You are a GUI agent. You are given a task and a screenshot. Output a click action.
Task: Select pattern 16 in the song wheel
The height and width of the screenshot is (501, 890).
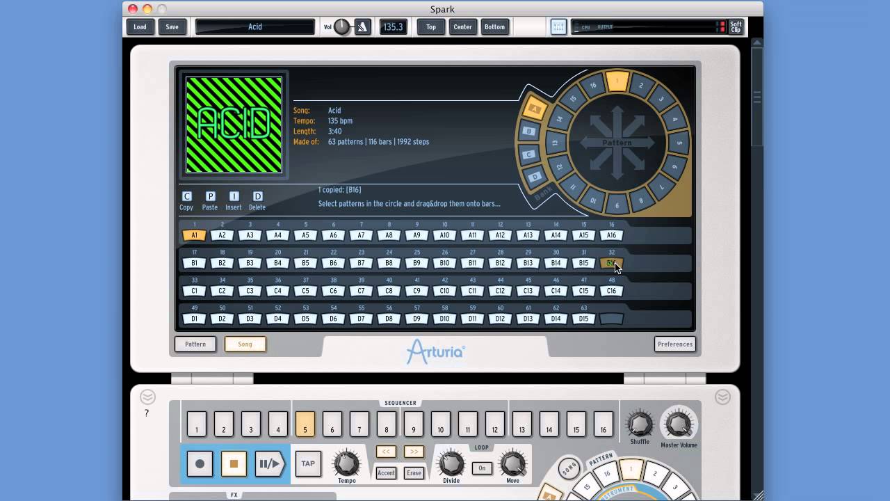click(592, 86)
